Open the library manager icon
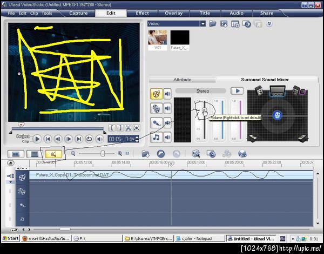Viewport: 324px width, 254px height. click(247, 24)
